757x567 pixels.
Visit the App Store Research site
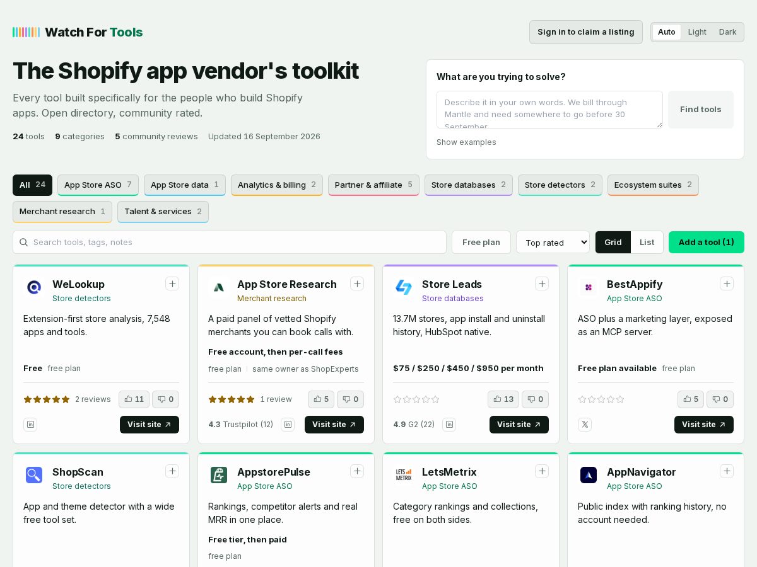pyautogui.click(x=334, y=425)
